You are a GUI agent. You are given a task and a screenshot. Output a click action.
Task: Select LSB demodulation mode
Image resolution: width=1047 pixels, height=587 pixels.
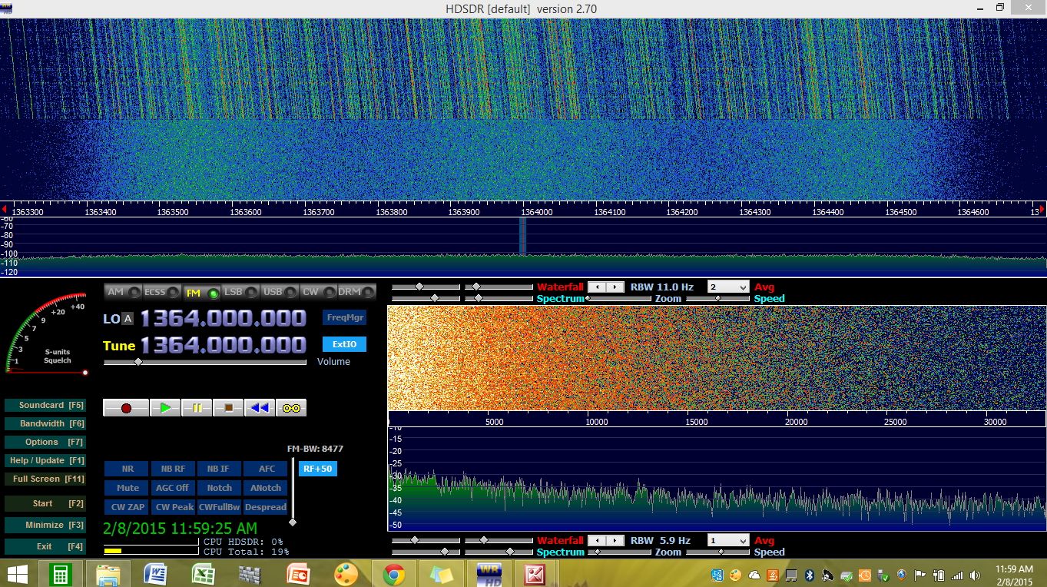240,292
